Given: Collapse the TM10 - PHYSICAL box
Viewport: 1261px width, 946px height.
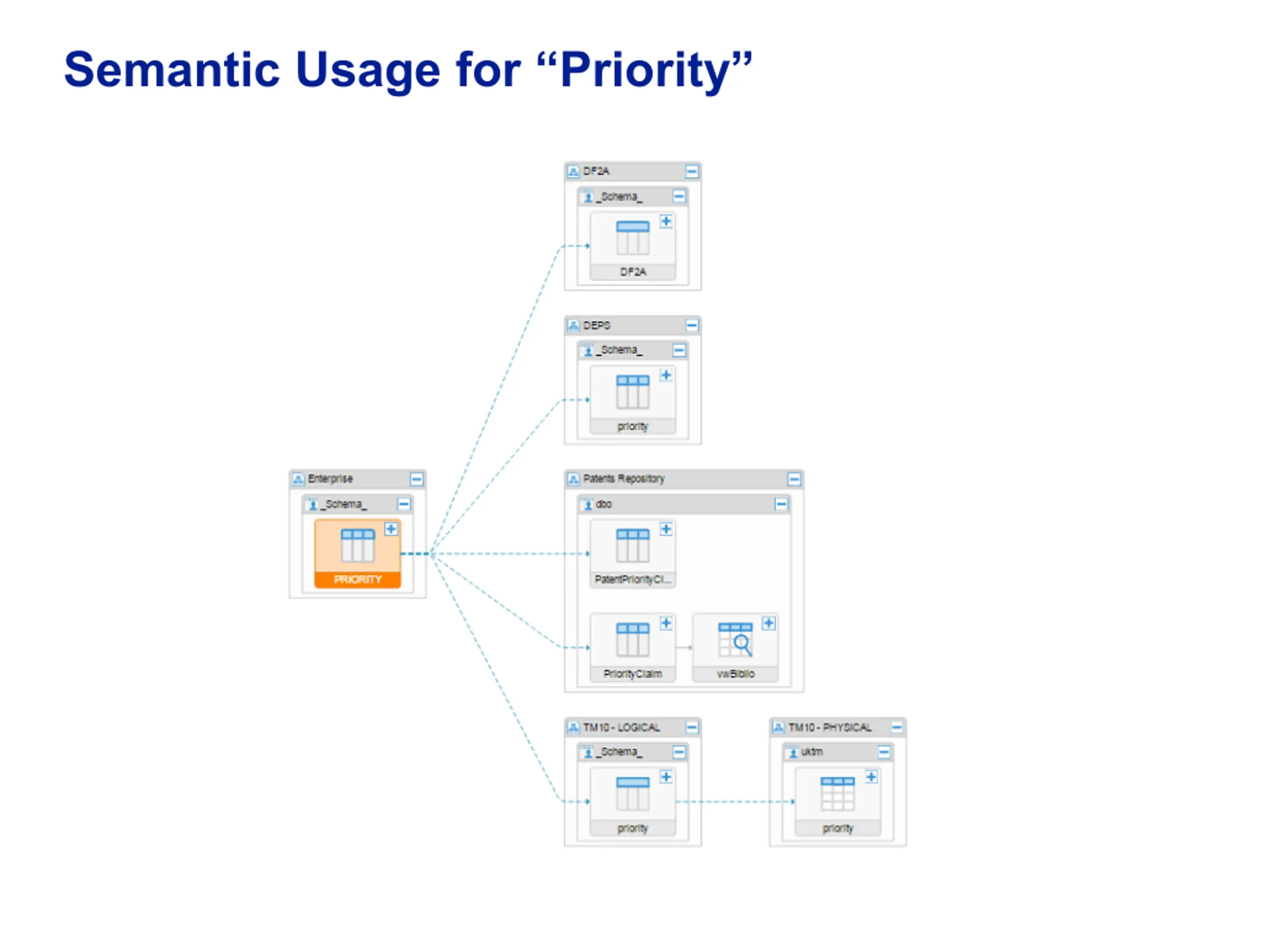Looking at the screenshot, I should pyautogui.click(x=896, y=728).
